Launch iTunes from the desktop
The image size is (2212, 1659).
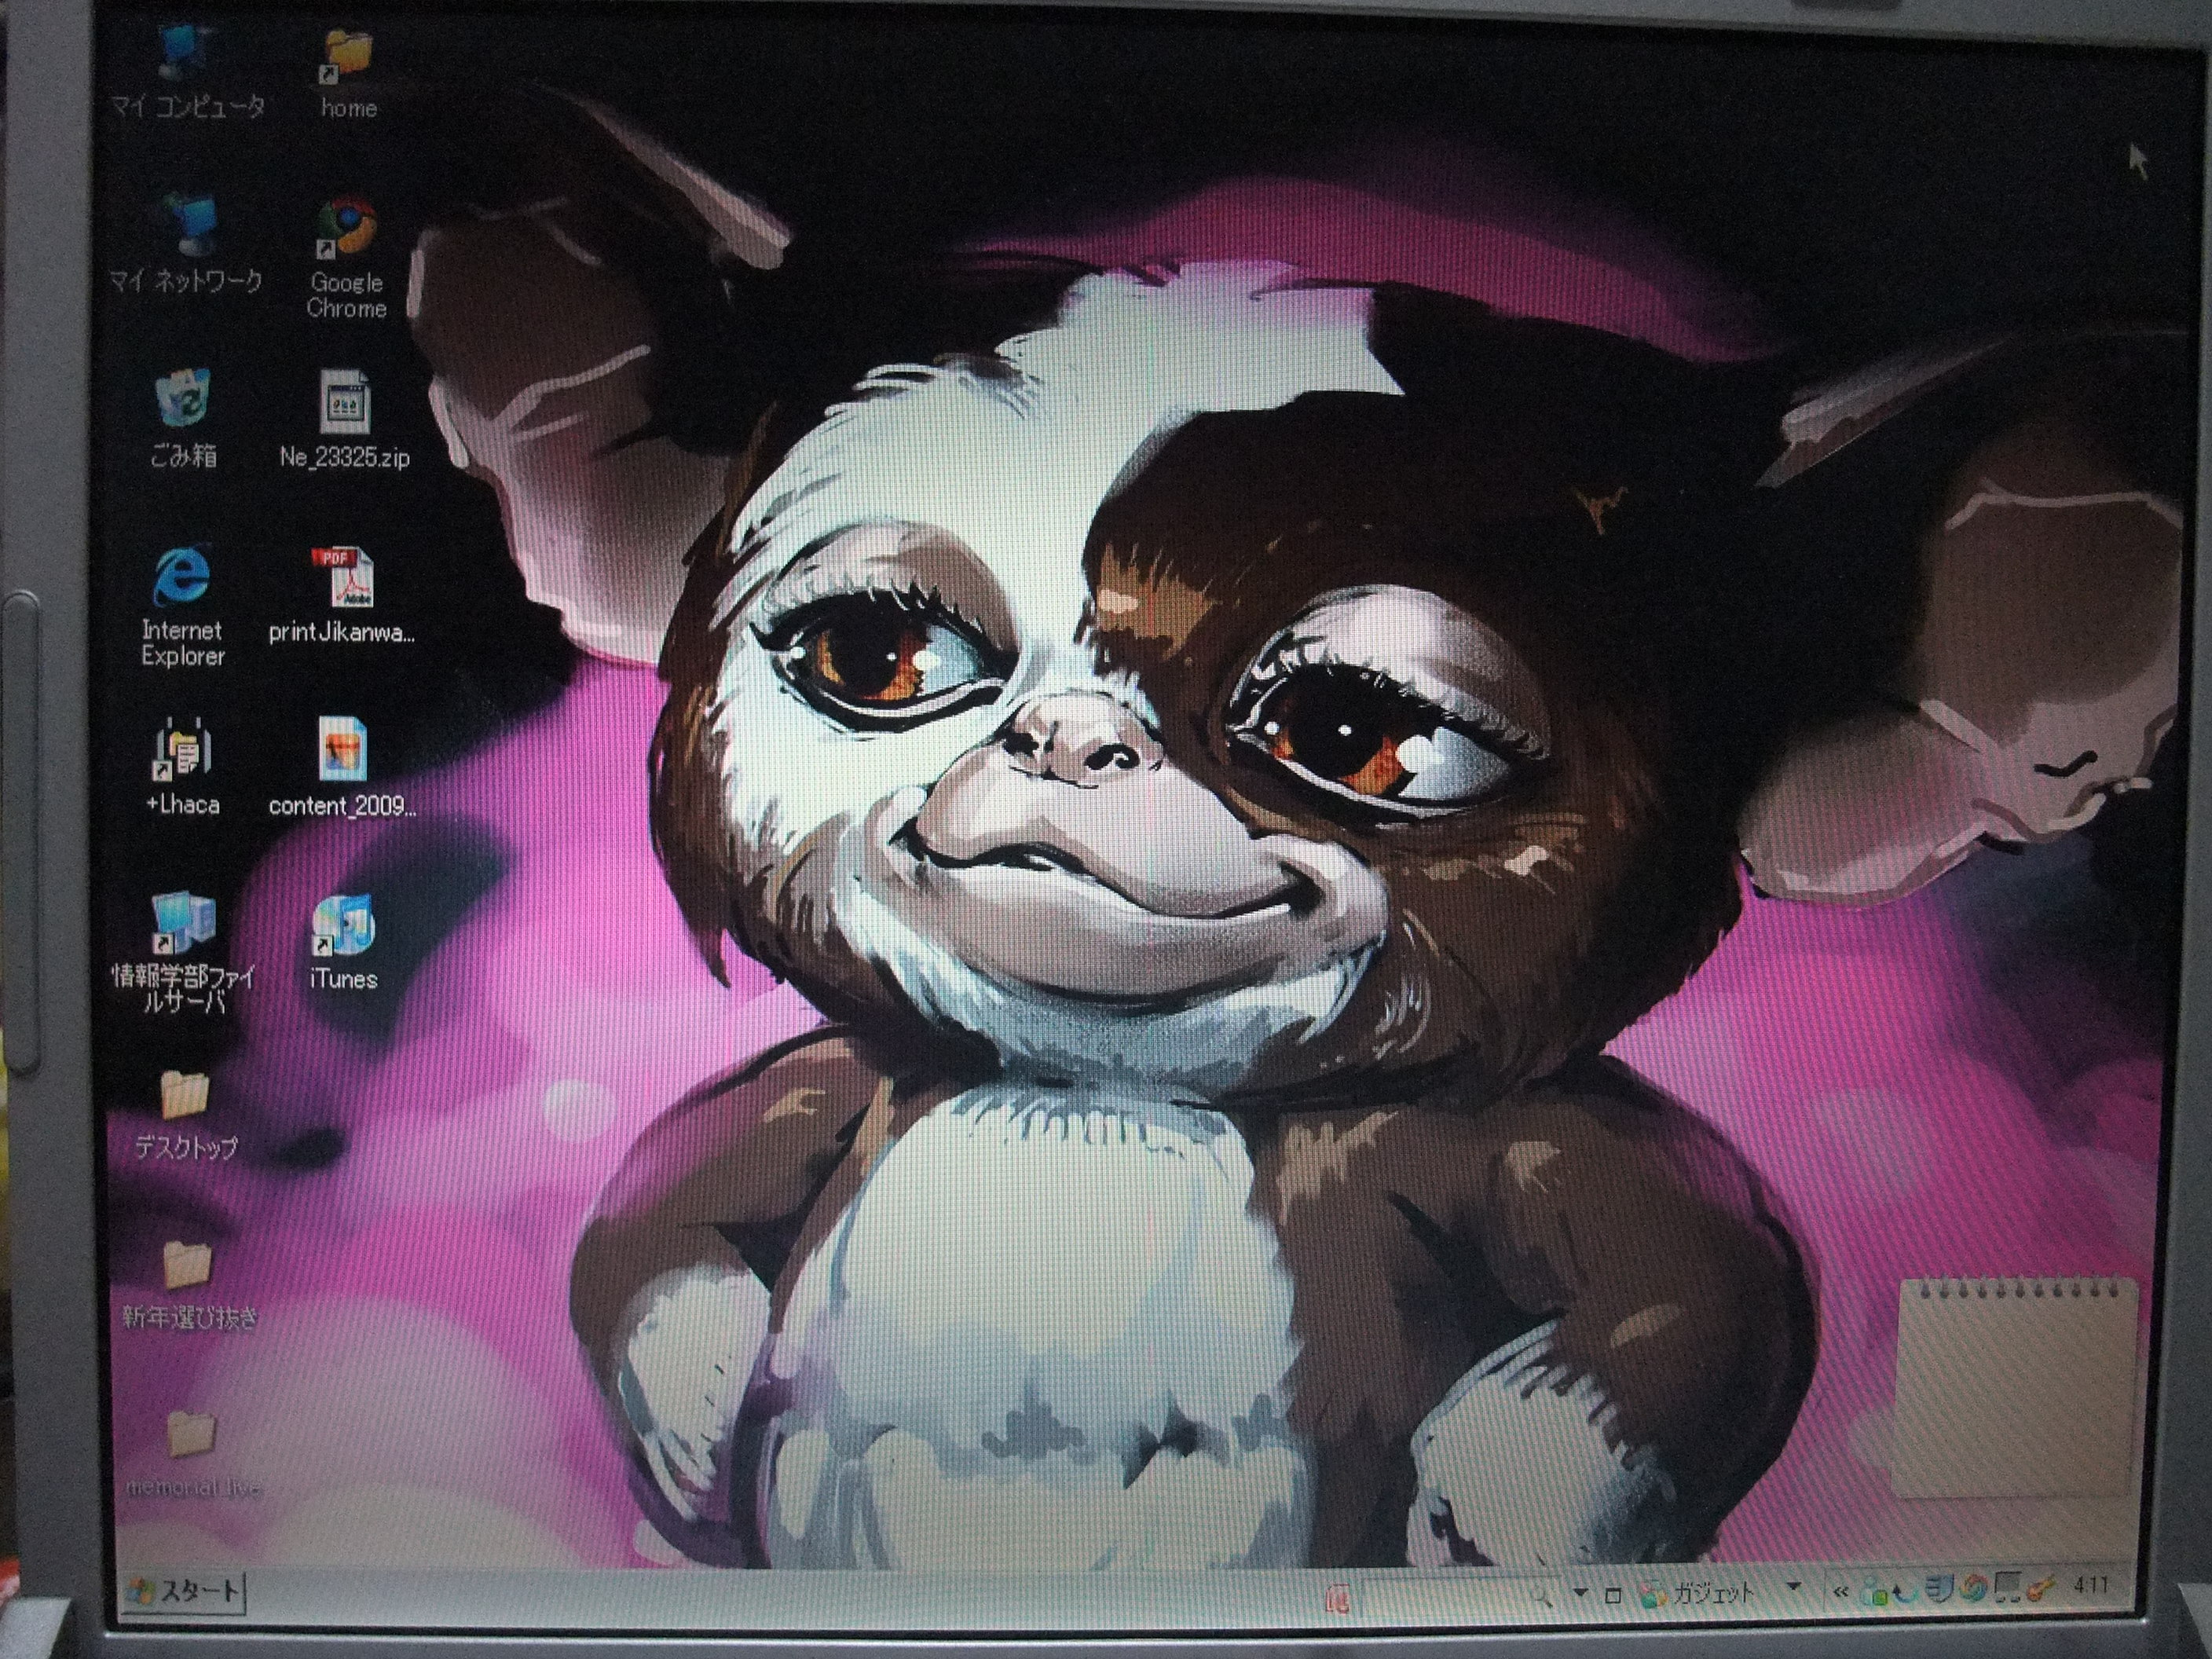click(343, 942)
